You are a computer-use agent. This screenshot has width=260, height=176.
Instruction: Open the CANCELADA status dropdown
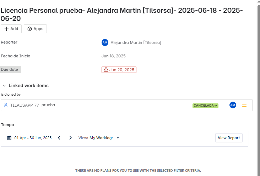coord(205,106)
